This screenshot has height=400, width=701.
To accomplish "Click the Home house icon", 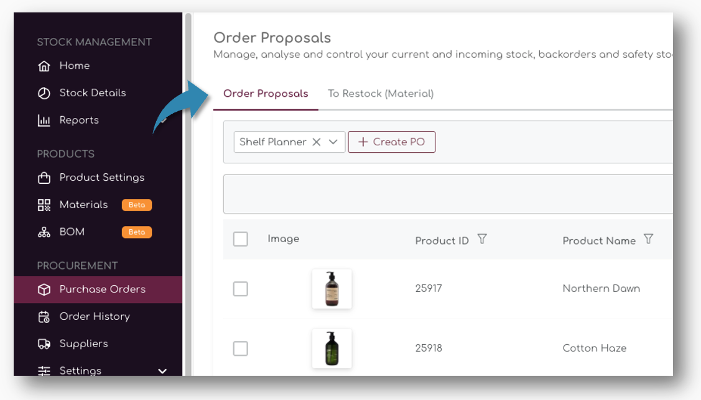I will point(44,66).
